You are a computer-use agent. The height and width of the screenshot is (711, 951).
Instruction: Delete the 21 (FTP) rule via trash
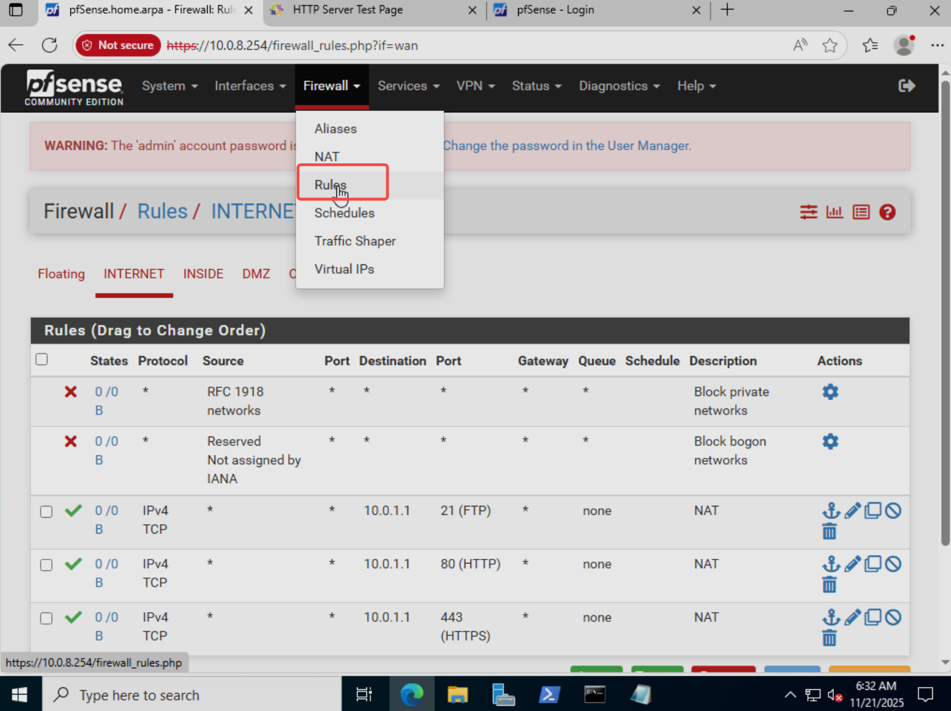point(829,532)
